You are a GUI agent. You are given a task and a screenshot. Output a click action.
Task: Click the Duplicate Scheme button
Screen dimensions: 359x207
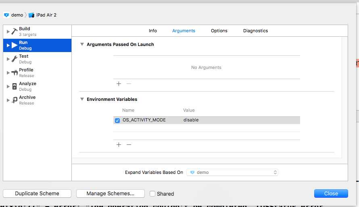coord(37,194)
